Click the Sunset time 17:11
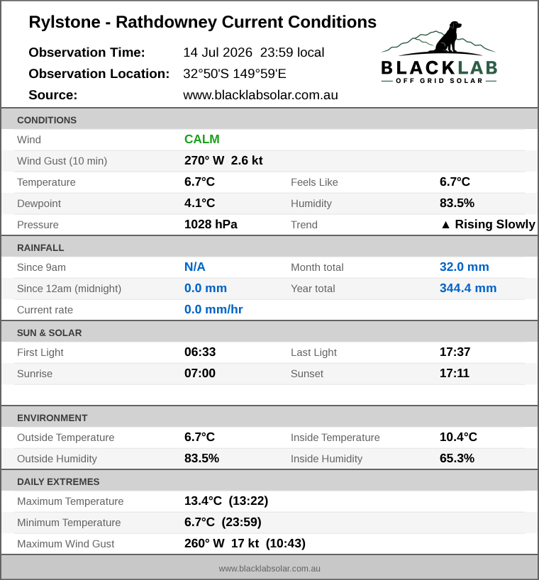This screenshot has height=580, width=539. click(455, 373)
